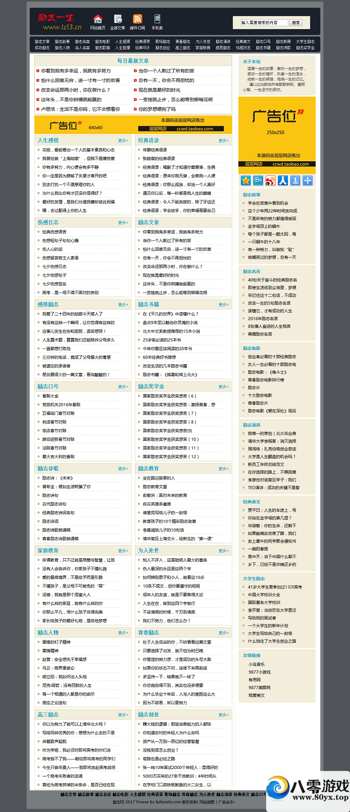The width and height of the screenshot is (350, 812).
Task: Open 伤感日志 in the top navigation
Action: tap(243, 48)
